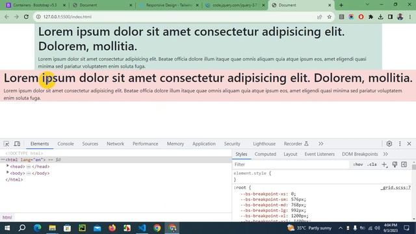This screenshot has height=234, width=416.
Task: Bookmark this page with the star icon
Action: click(x=330, y=17)
